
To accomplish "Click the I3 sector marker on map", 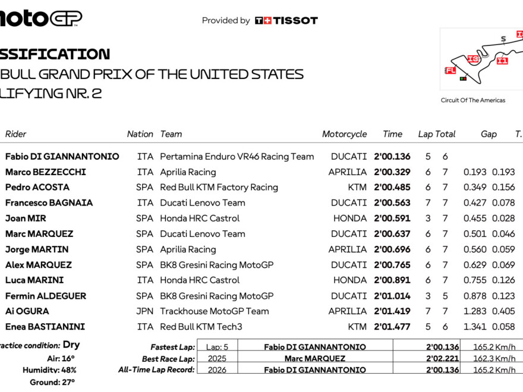I will click(473, 59).
